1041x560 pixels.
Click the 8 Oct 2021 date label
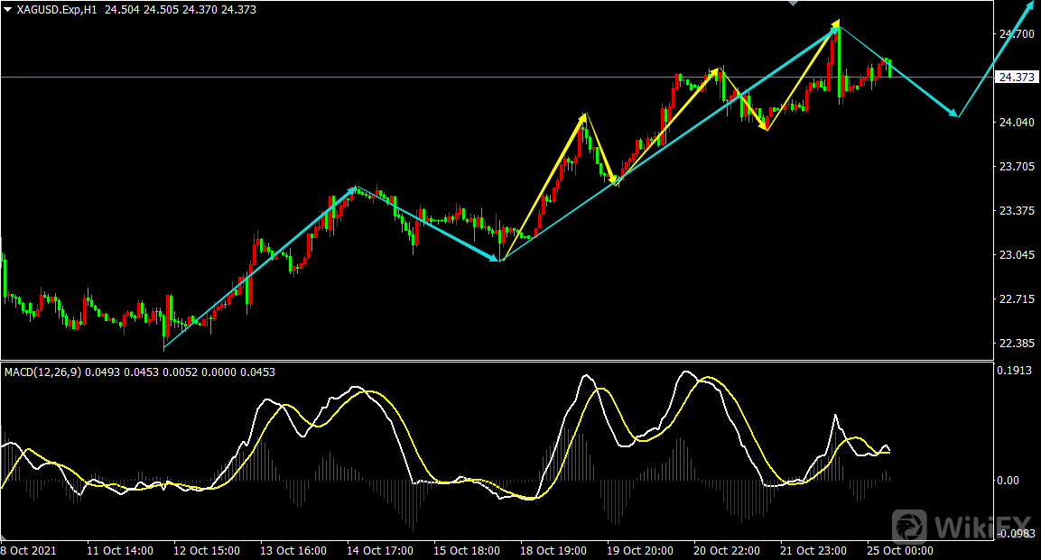[29, 551]
